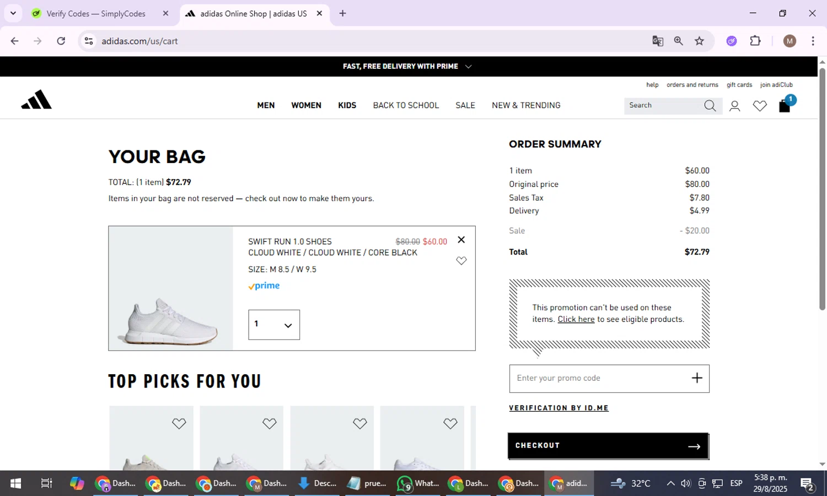Click the adidas three-stripe logo
Screen dimensions: 827x496
click(36, 100)
